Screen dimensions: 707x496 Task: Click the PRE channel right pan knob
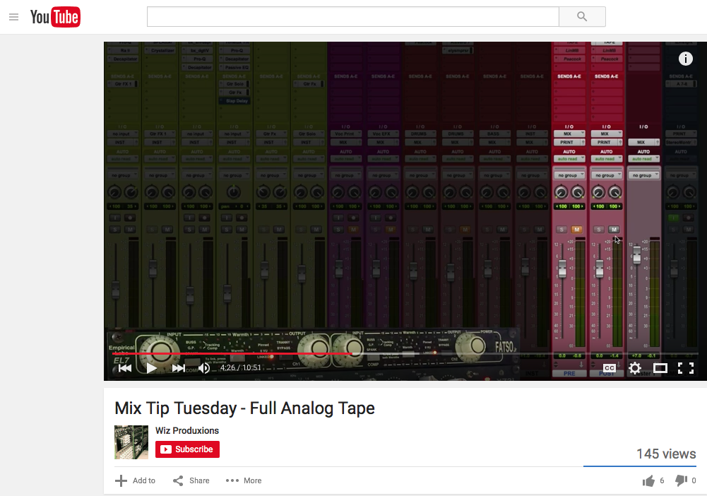578,193
